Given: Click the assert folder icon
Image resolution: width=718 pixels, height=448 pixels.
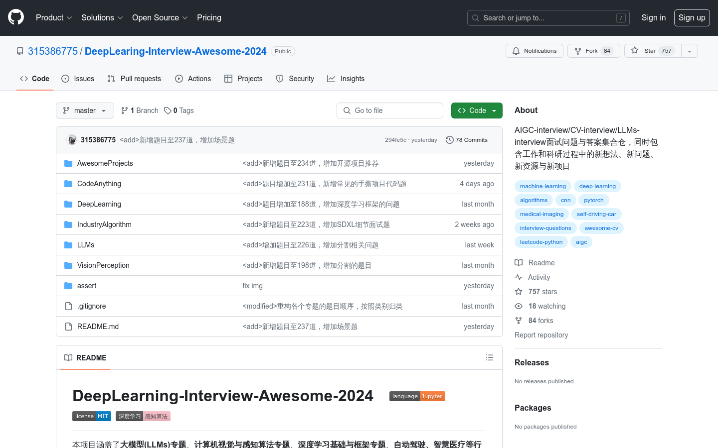Looking at the screenshot, I should [x=68, y=286].
